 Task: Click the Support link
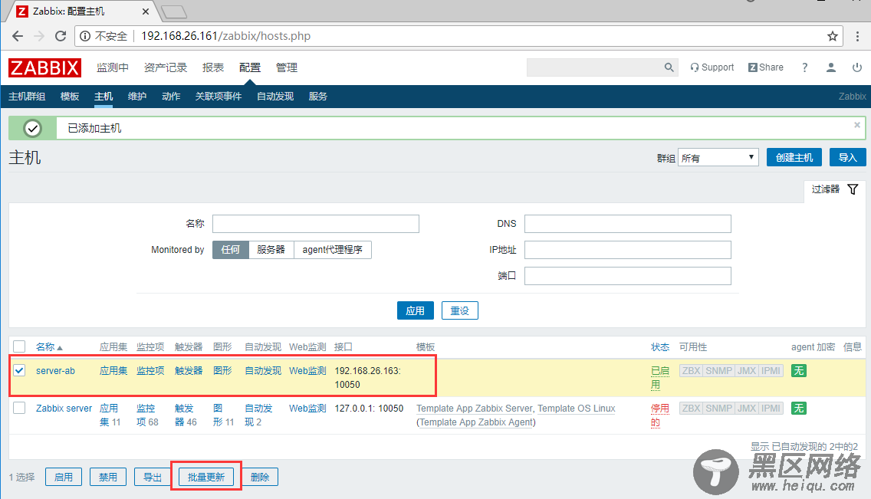click(712, 67)
